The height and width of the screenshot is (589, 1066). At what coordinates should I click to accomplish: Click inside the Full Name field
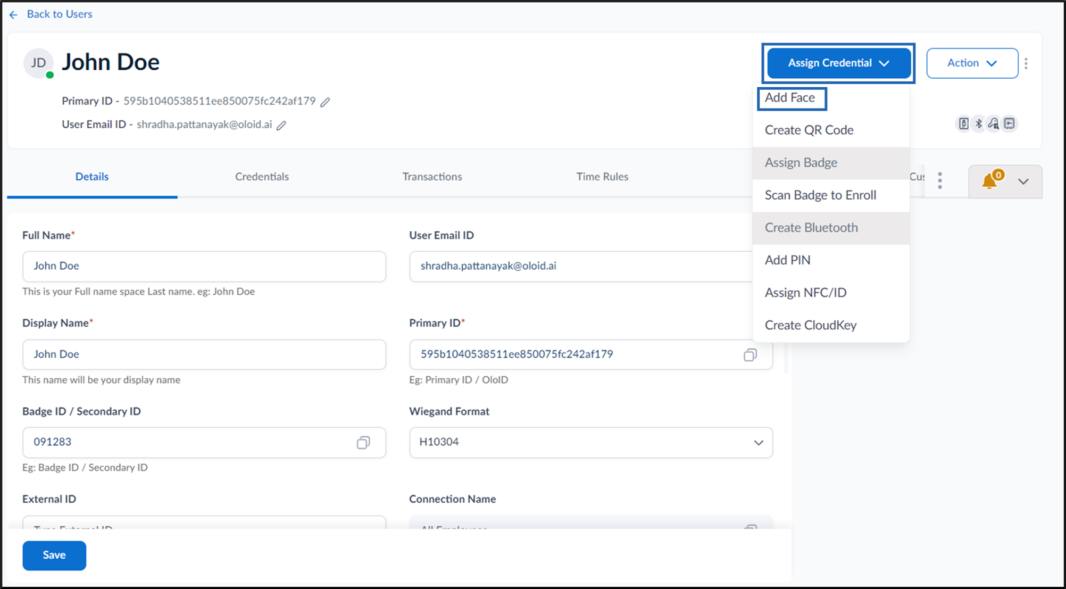(204, 266)
